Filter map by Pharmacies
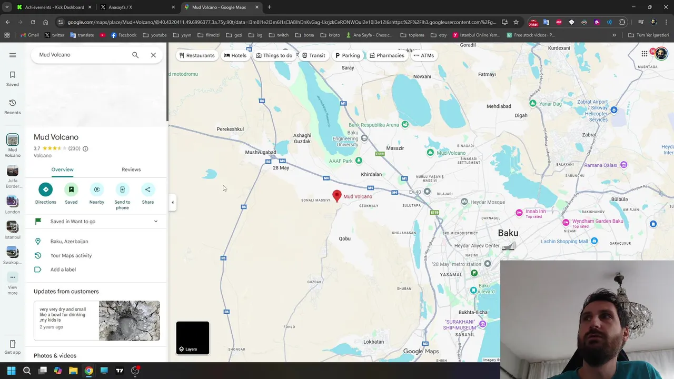 [386, 55]
